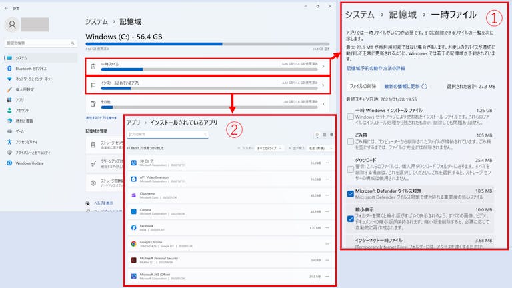Click the ファイルの削除 button
512x288 pixels.
click(x=363, y=86)
